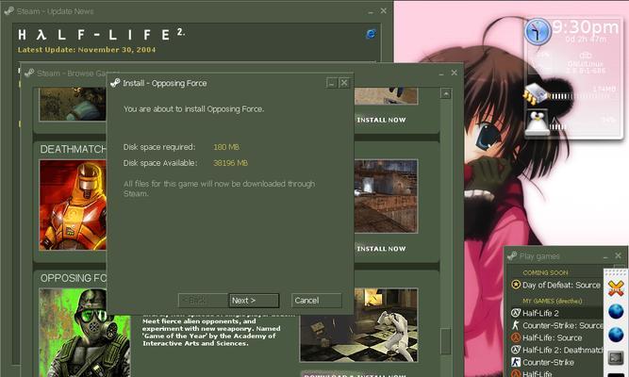Screen dimensions: 629x377
Task: Click the Steam logo in the Install dialog title
Action: (x=115, y=83)
